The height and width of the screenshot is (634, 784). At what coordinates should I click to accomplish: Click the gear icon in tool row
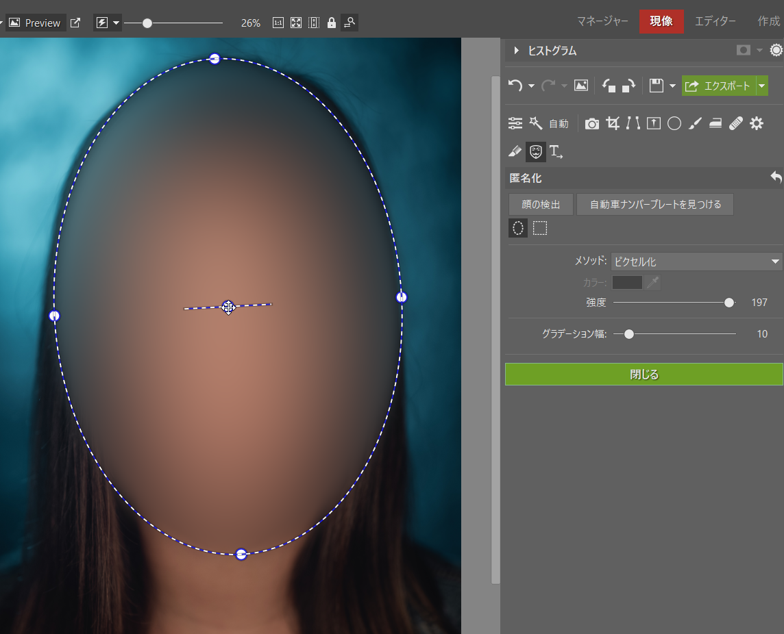click(x=757, y=123)
